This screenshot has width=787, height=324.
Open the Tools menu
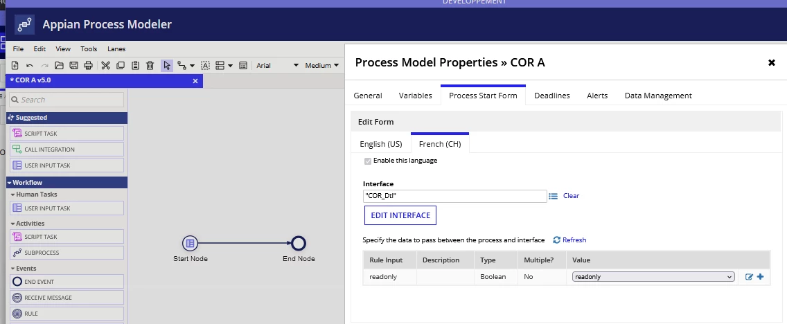(89, 49)
